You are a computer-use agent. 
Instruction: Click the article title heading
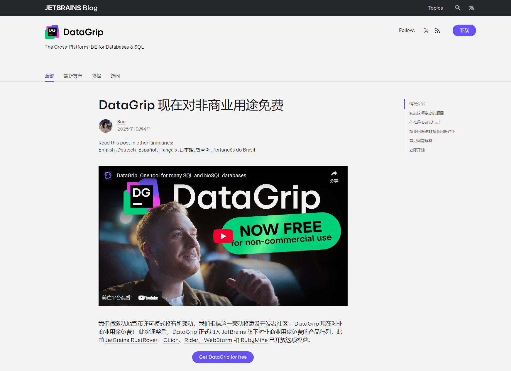[191, 105]
